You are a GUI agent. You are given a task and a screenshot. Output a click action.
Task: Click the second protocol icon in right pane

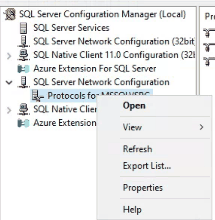pos(209,47)
